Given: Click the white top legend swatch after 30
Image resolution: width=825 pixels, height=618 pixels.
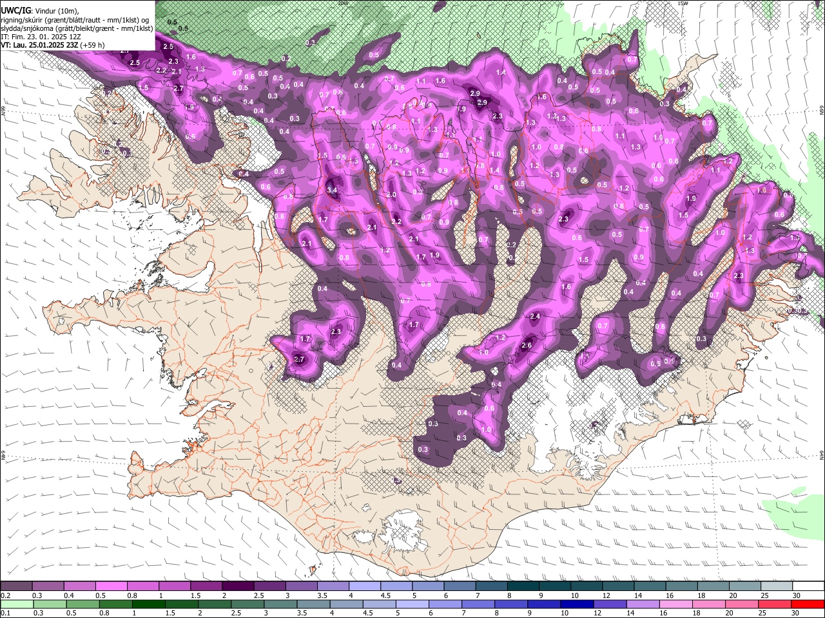Looking at the screenshot, I should (x=809, y=586).
